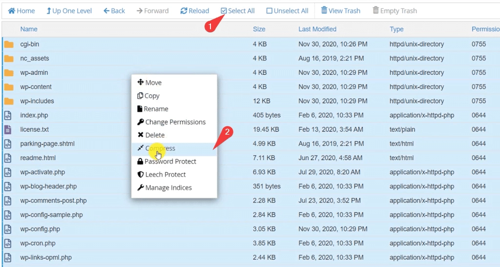Click the text/plain type of license.txt

[403, 130]
